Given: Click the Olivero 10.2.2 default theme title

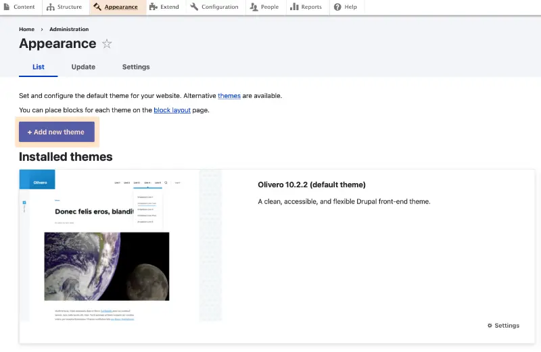Looking at the screenshot, I should [312, 185].
